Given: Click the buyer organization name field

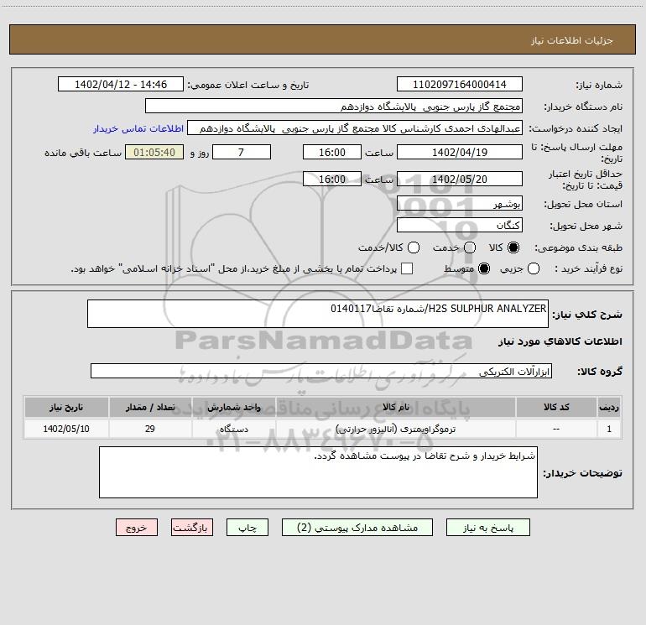Looking at the screenshot, I should click(334, 106).
